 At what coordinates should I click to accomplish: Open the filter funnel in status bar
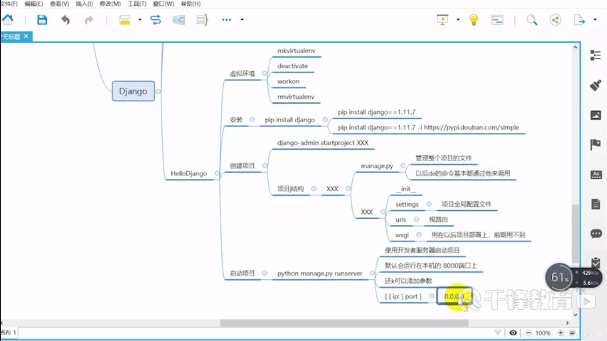pyautogui.click(x=498, y=333)
